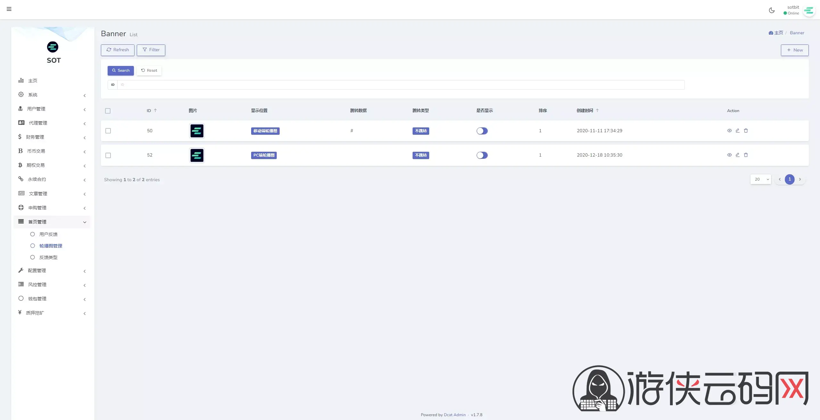Toggle dark mode with the moon icon
Viewport: 820px width, 420px height.
point(772,10)
